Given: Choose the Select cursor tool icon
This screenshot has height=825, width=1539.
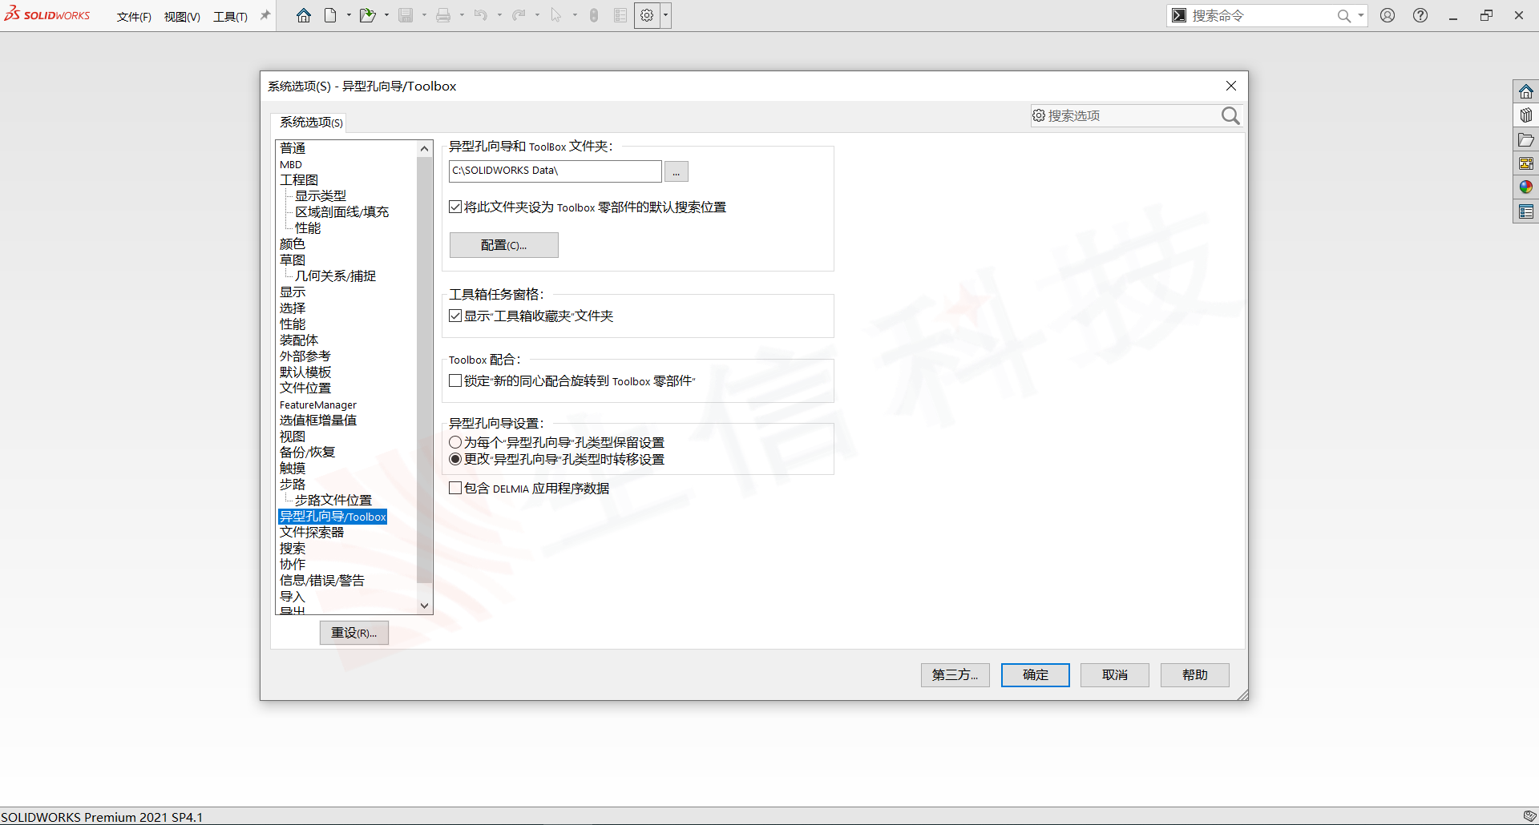Looking at the screenshot, I should pyautogui.click(x=555, y=15).
